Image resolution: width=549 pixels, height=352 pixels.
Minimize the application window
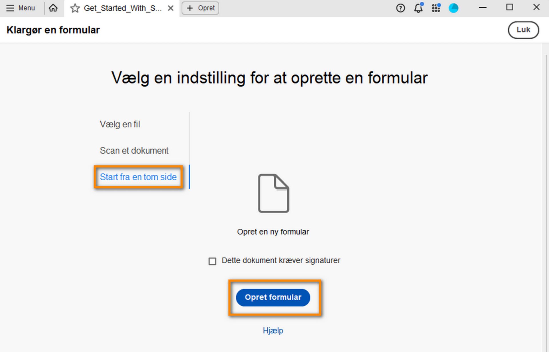click(482, 7)
